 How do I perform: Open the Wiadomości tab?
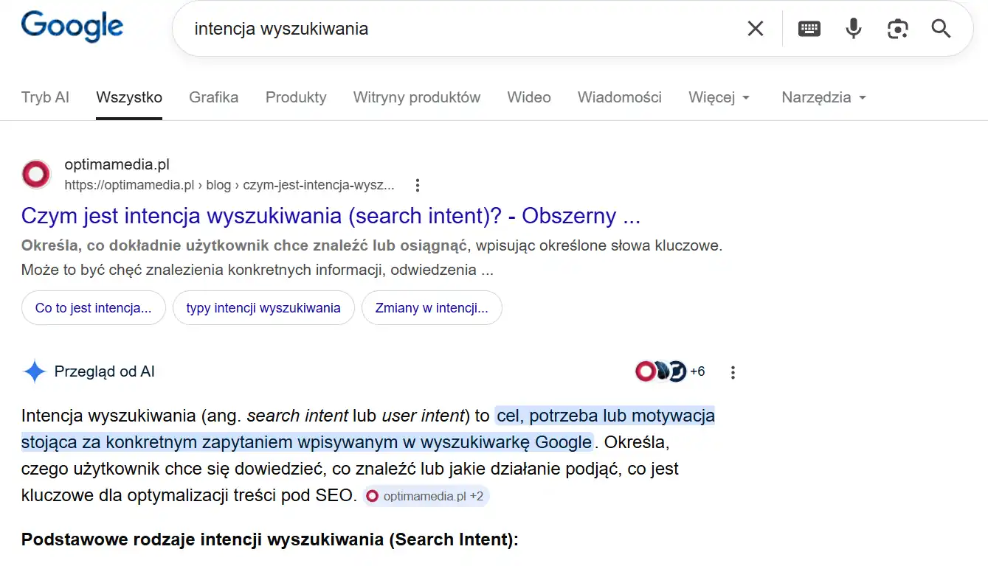[619, 97]
